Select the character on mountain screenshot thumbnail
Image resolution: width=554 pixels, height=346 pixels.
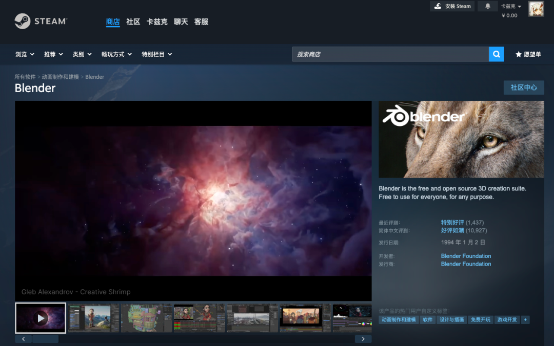tap(94, 318)
